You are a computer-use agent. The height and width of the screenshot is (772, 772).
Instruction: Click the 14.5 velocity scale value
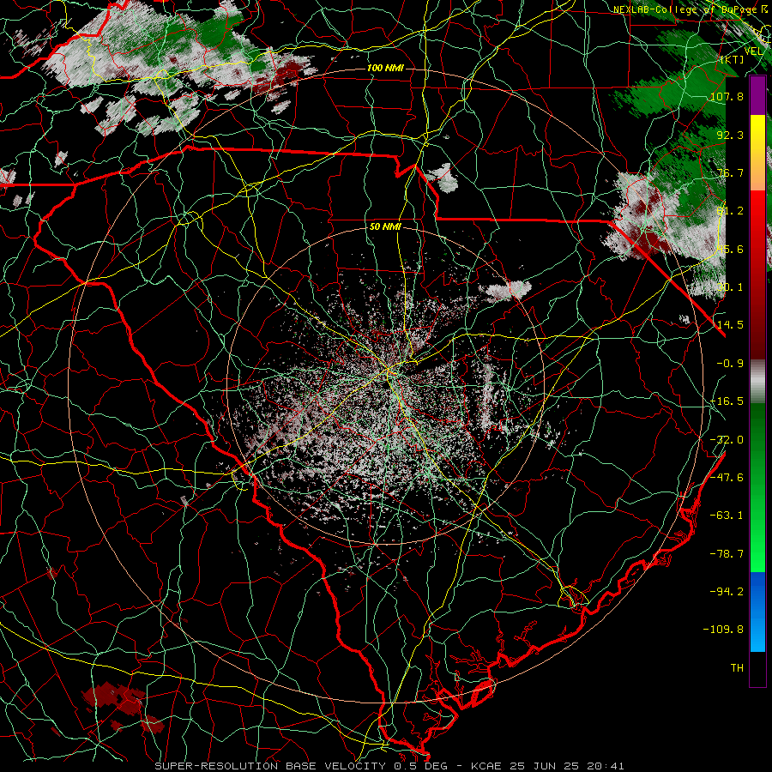(730, 325)
